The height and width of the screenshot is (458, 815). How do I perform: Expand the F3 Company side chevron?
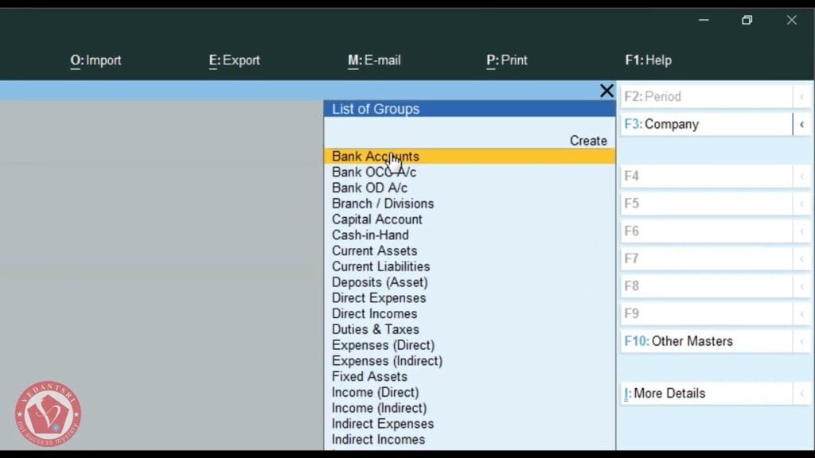click(801, 123)
